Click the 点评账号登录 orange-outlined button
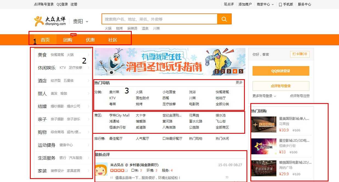The image size is (339, 182). pos(281,86)
